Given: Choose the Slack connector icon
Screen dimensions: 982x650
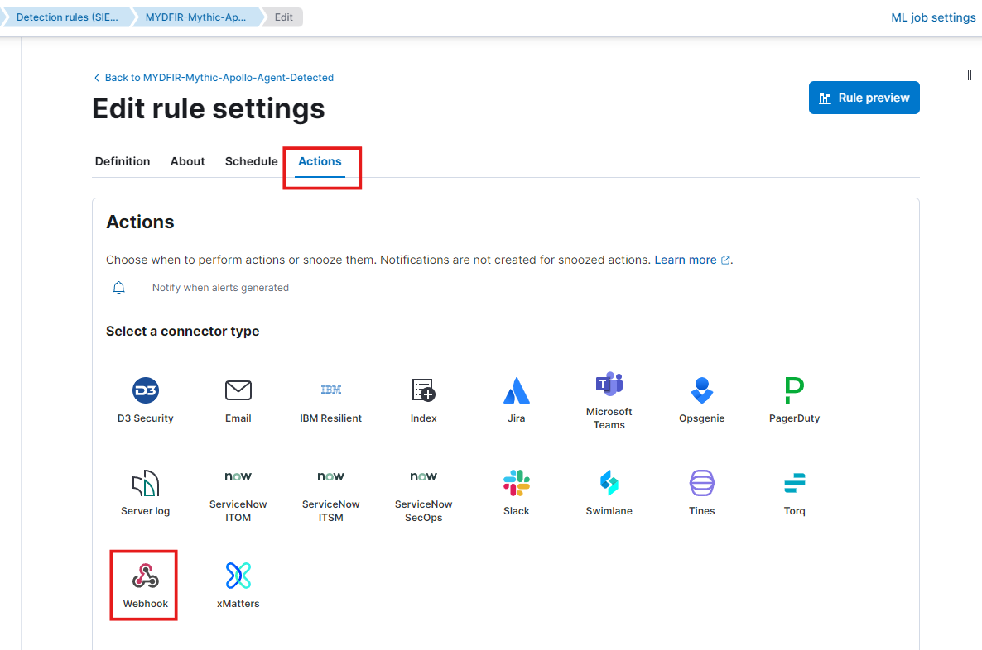Looking at the screenshot, I should [516, 483].
